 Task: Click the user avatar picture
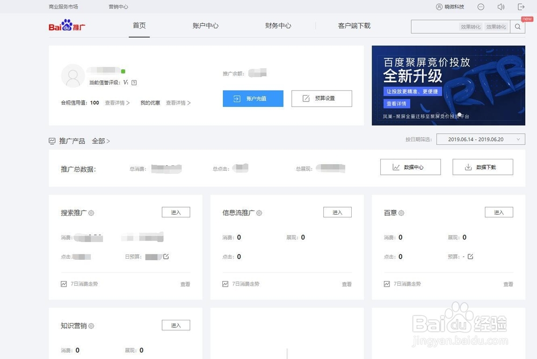pos(73,76)
